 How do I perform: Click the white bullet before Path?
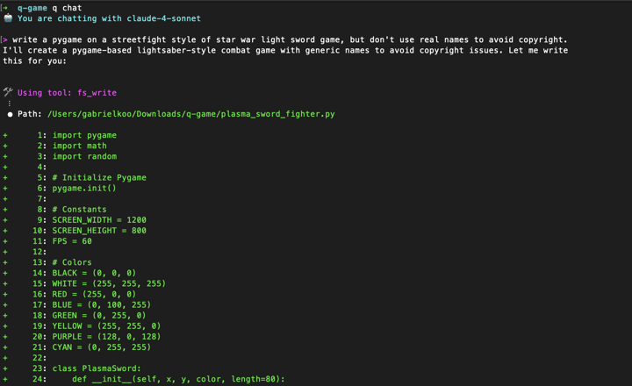(10, 114)
